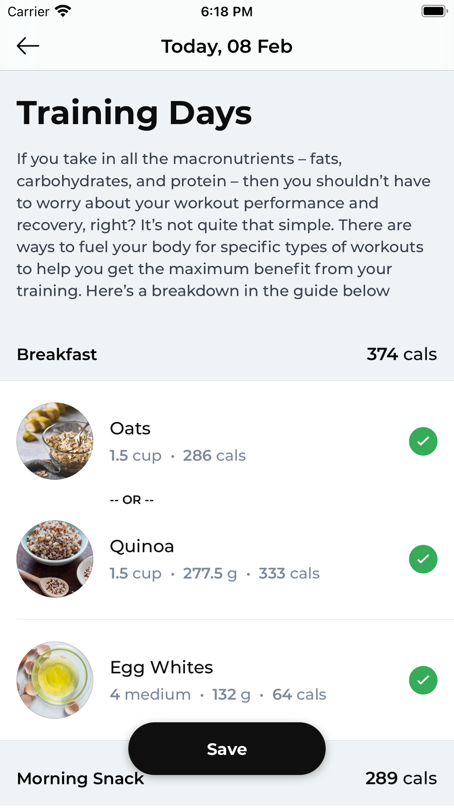
Task: Uncheck the Oats green checkmark
Action: pyautogui.click(x=423, y=441)
